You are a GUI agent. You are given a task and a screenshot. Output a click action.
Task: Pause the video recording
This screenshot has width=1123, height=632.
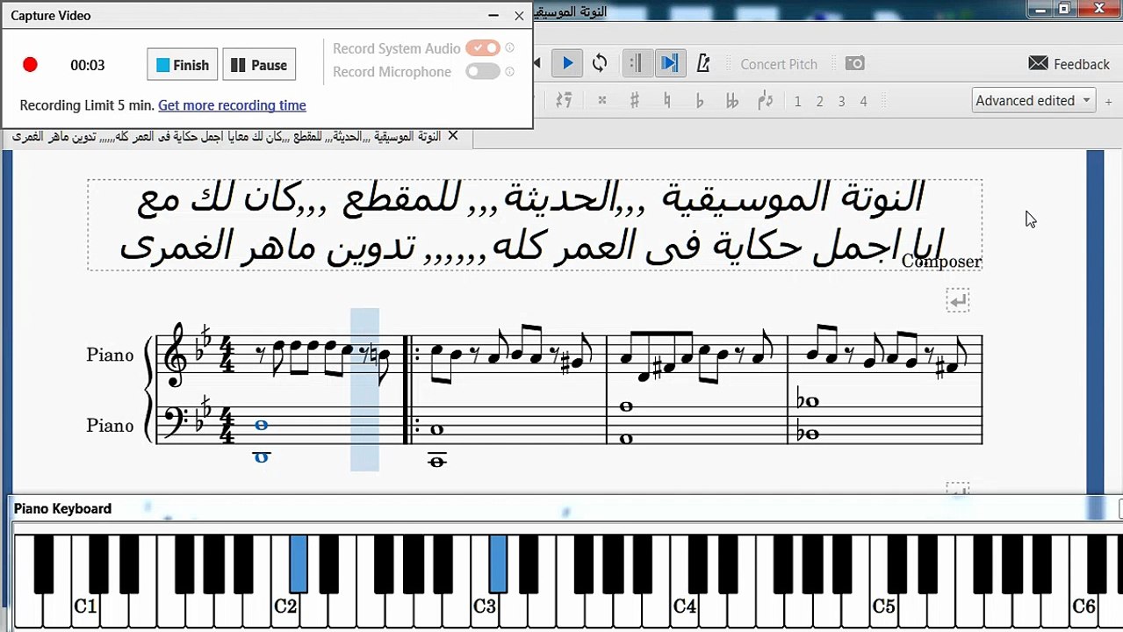tap(259, 65)
